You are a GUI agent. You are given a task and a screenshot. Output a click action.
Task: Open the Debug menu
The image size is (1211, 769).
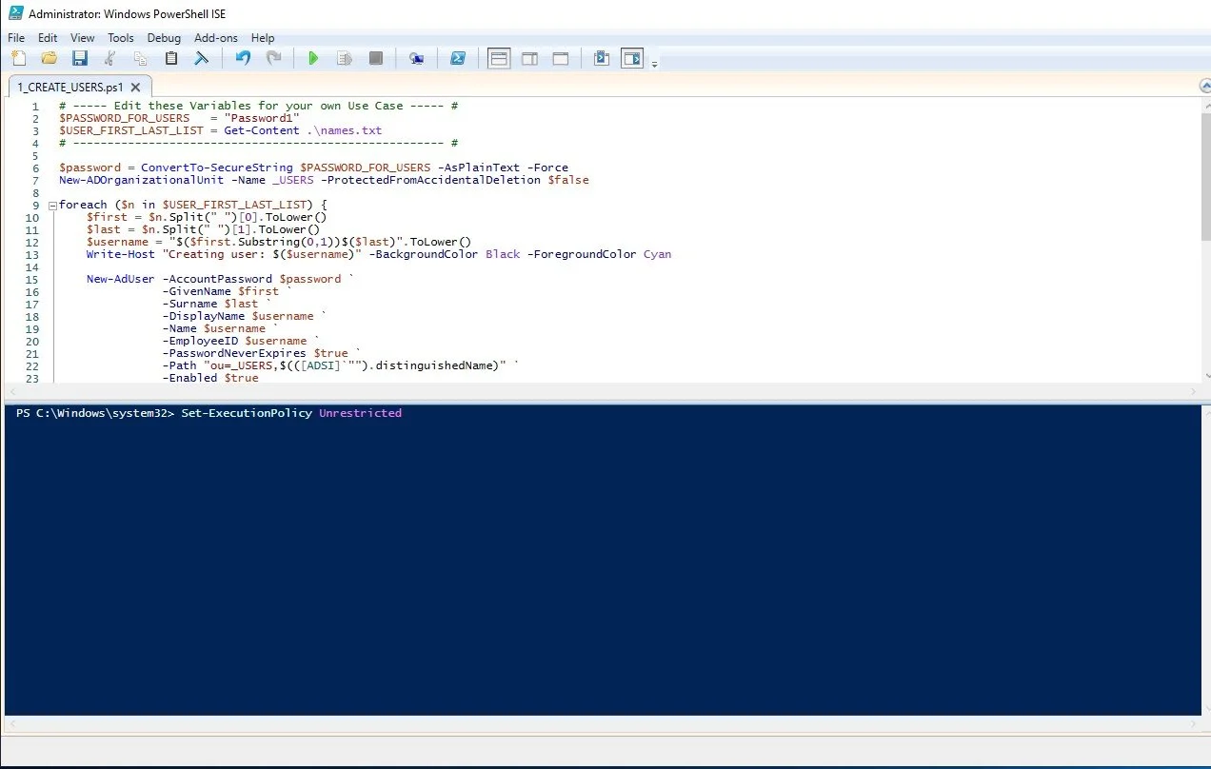(x=164, y=38)
